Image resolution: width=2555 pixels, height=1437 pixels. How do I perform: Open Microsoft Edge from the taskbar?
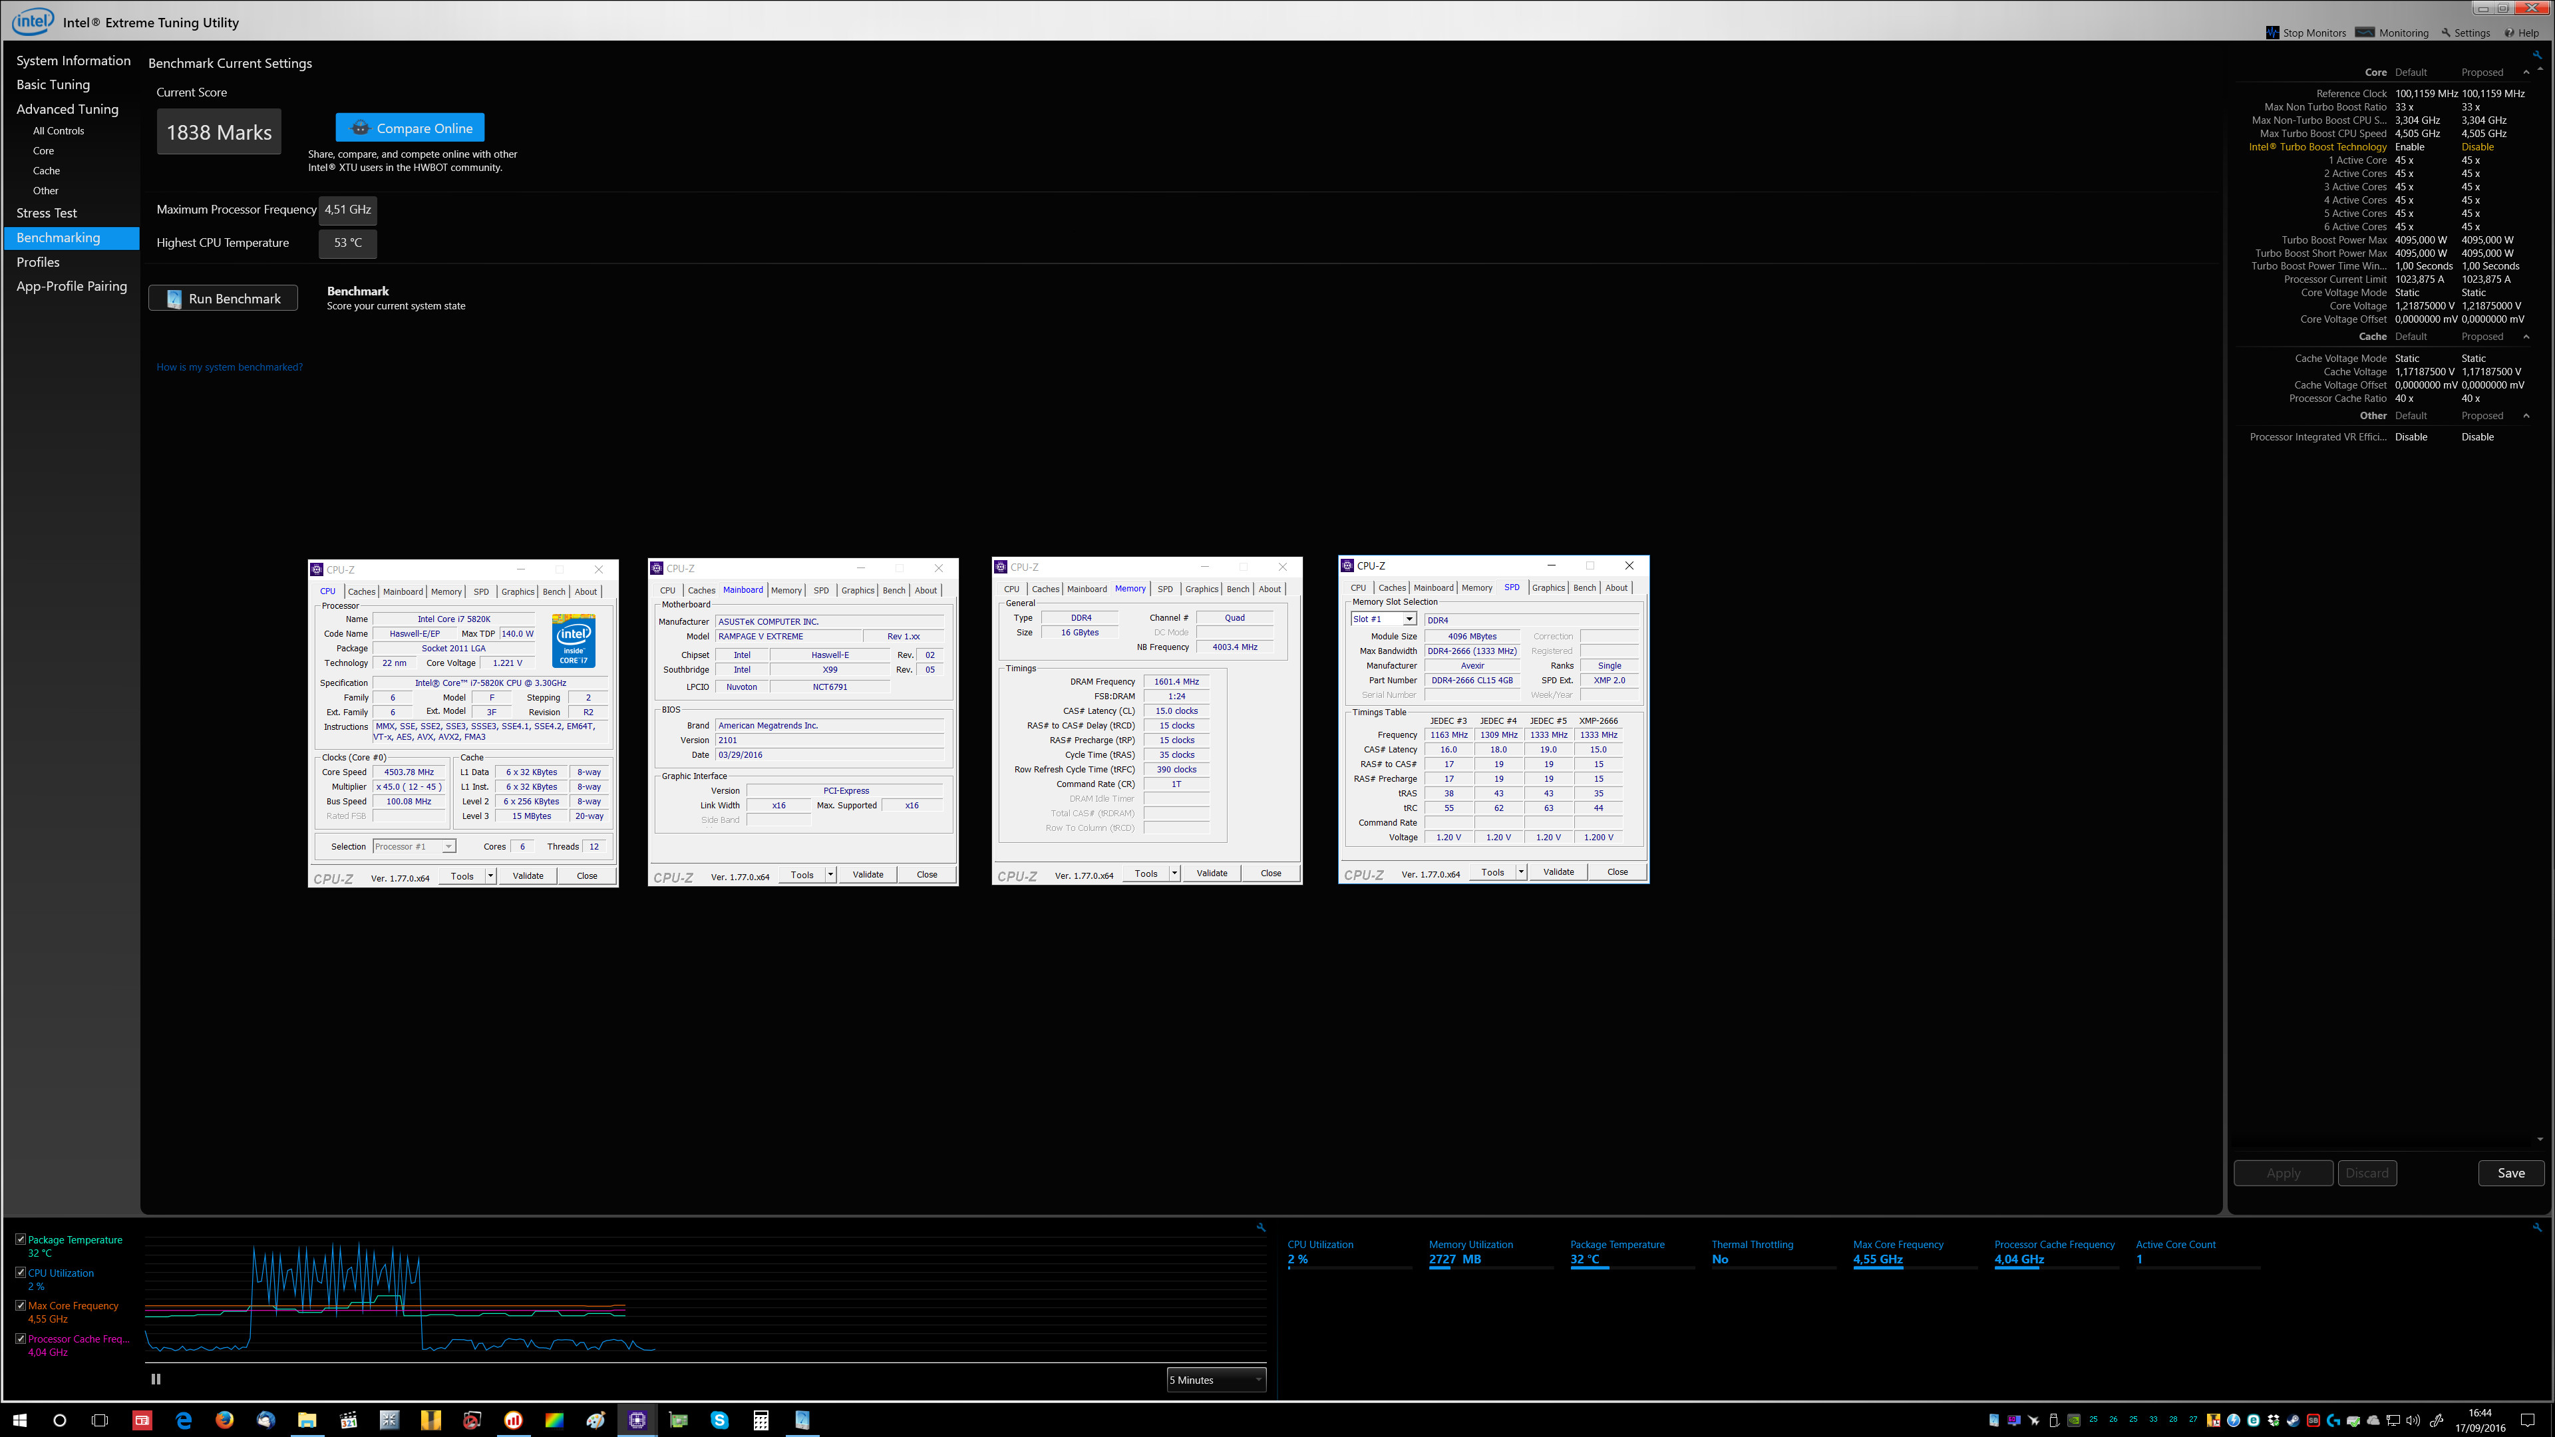184,1420
